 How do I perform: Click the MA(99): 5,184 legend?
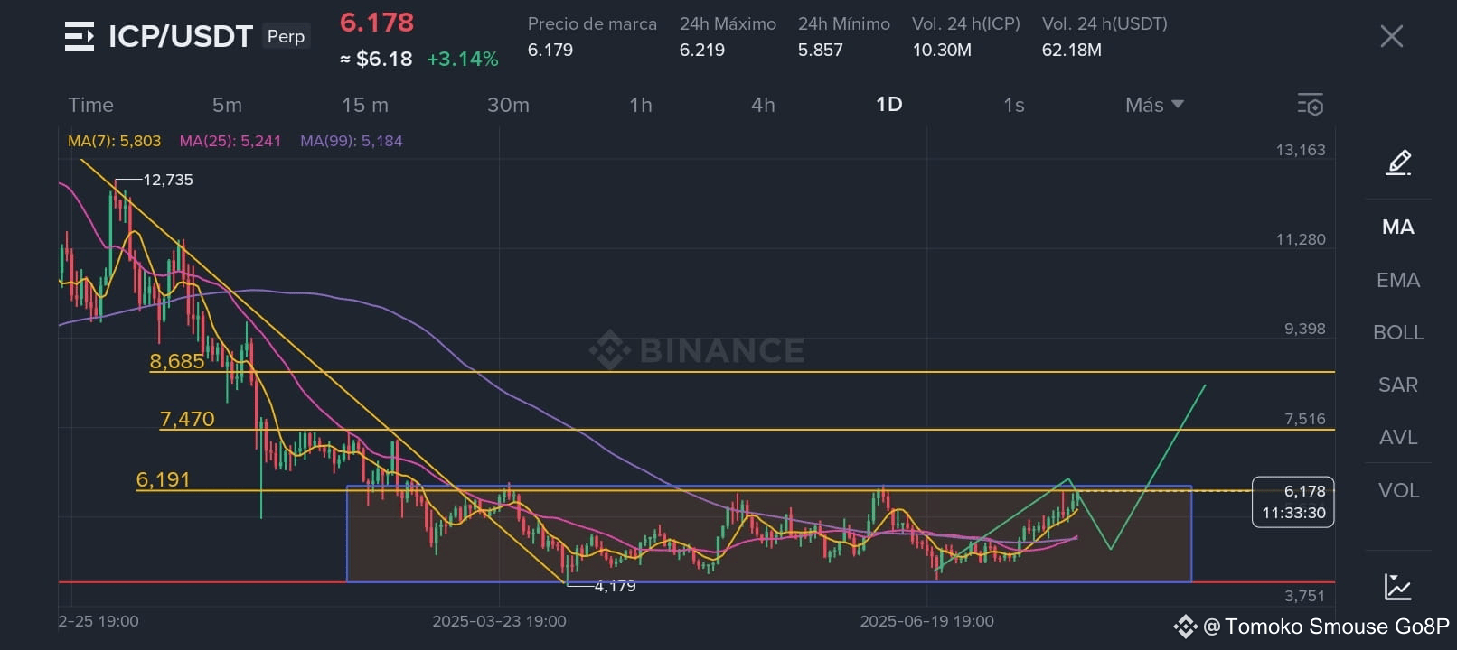[x=352, y=141]
